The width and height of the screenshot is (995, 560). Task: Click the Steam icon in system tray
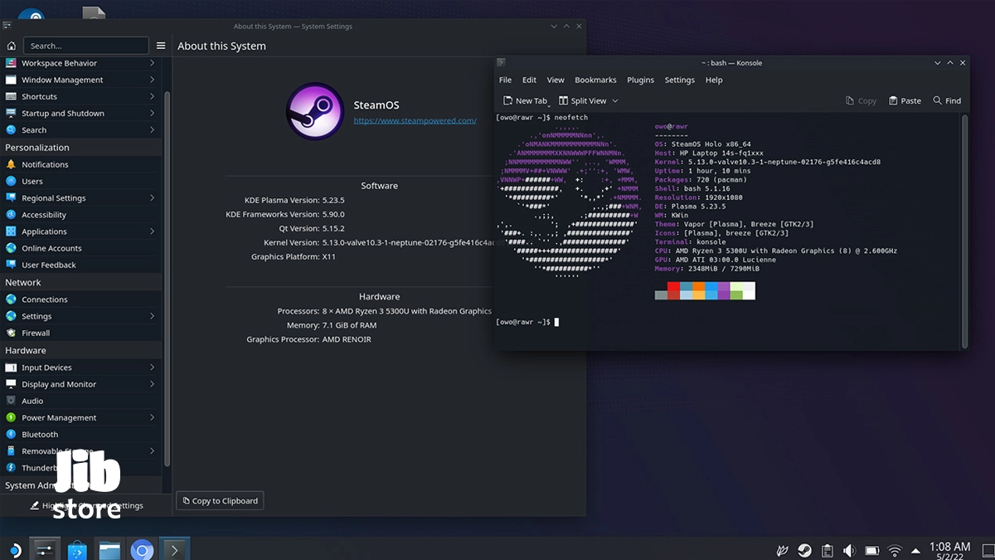(804, 550)
